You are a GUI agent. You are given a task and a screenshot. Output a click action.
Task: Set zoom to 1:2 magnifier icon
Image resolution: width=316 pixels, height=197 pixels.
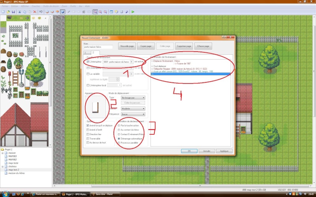click(100, 12)
